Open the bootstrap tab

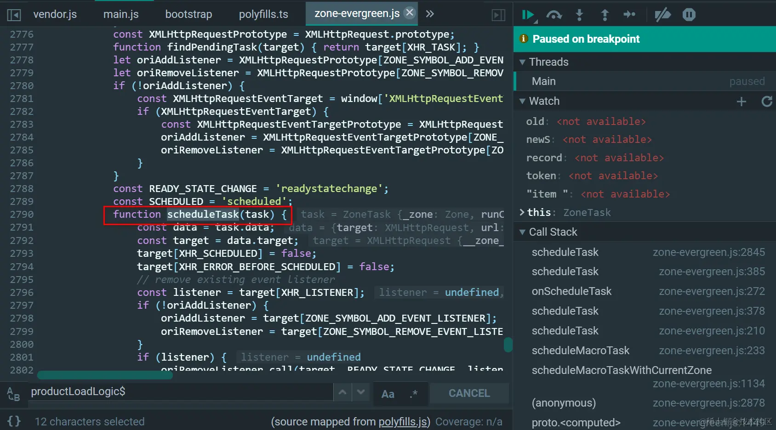point(188,14)
